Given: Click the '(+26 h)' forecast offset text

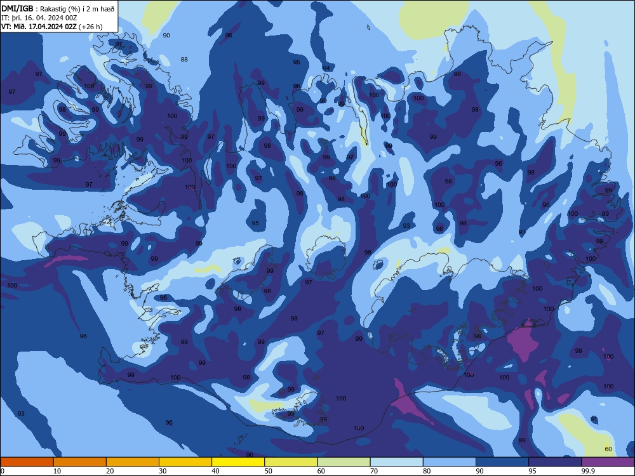Looking at the screenshot, I should pyautogui.click(x=91, y=27).
